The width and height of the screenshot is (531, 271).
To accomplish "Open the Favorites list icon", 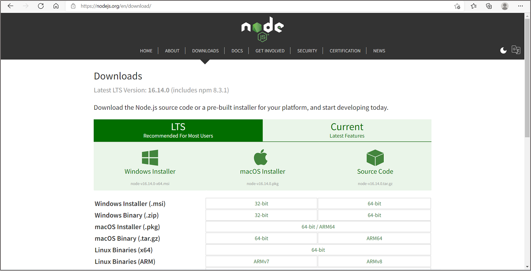I will (474, 6).
